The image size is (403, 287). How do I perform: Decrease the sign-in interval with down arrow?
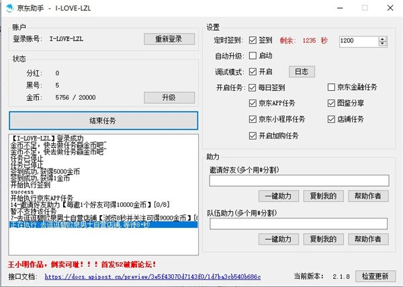coord(382,44)
